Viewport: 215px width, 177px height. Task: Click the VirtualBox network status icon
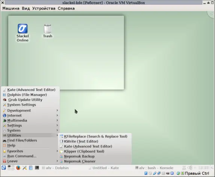point(159,173)
